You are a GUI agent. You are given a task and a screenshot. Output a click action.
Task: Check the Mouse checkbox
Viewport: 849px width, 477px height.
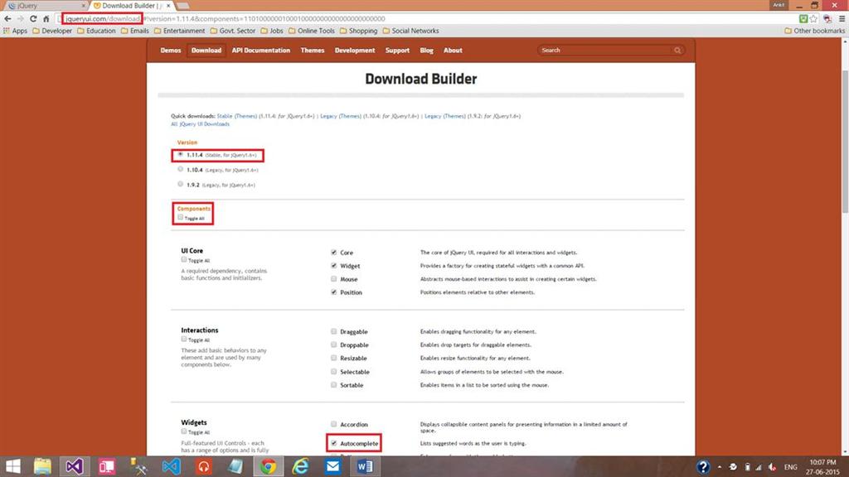point(333,279)
